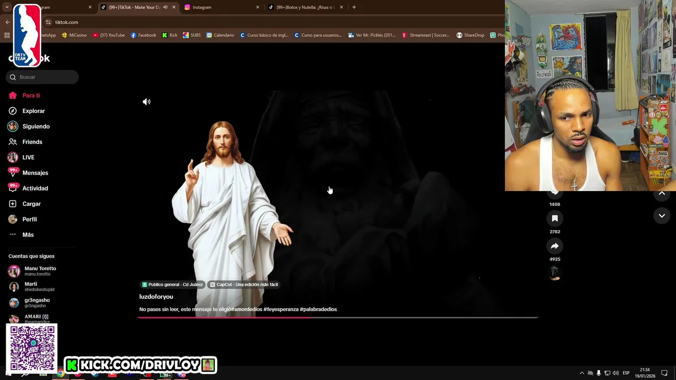Open a new browser tab

[x=354, y=7]
